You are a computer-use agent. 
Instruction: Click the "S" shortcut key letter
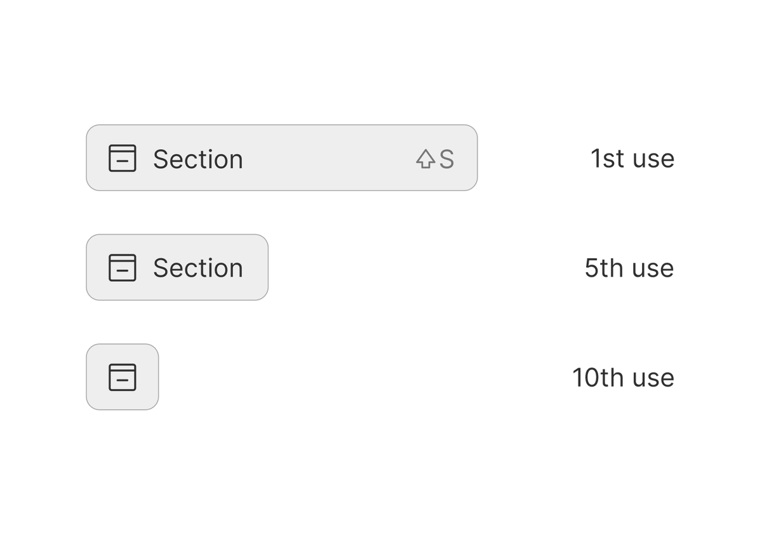coord(446,159)
